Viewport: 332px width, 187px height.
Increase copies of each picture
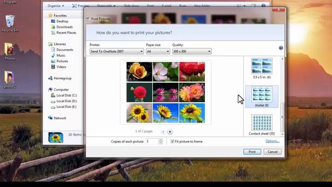[x=161, y=140]
